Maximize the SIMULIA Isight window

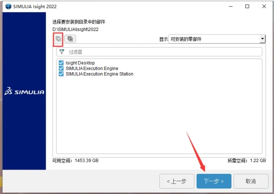point(247,7)
